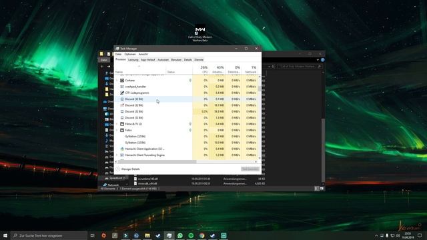Switch Explorer to large thumbnails view icon
Screen dimensions: 427x240
(x=322, y=188)
